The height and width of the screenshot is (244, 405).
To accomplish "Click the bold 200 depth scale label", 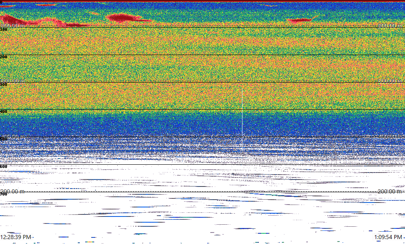I will click(4, 57).
